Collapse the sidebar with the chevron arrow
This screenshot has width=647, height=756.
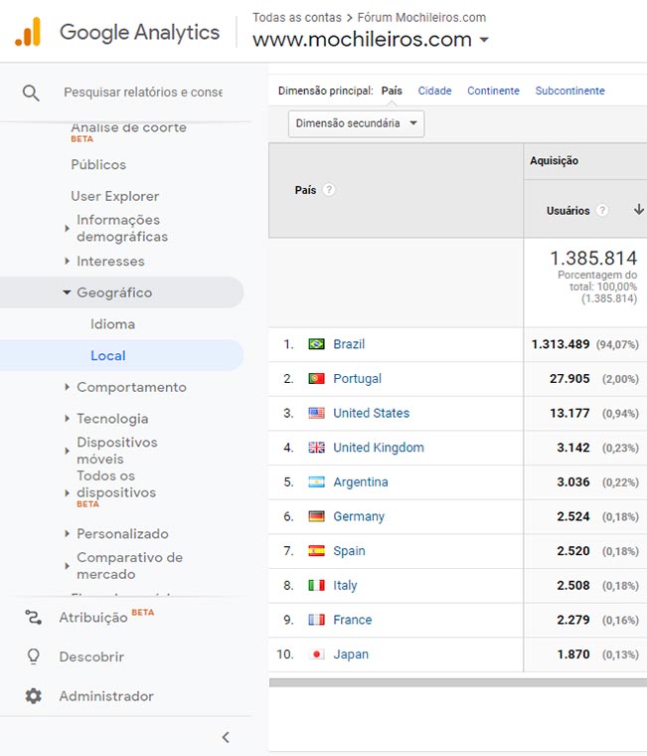pyautogui.click(x=226, y=737)
